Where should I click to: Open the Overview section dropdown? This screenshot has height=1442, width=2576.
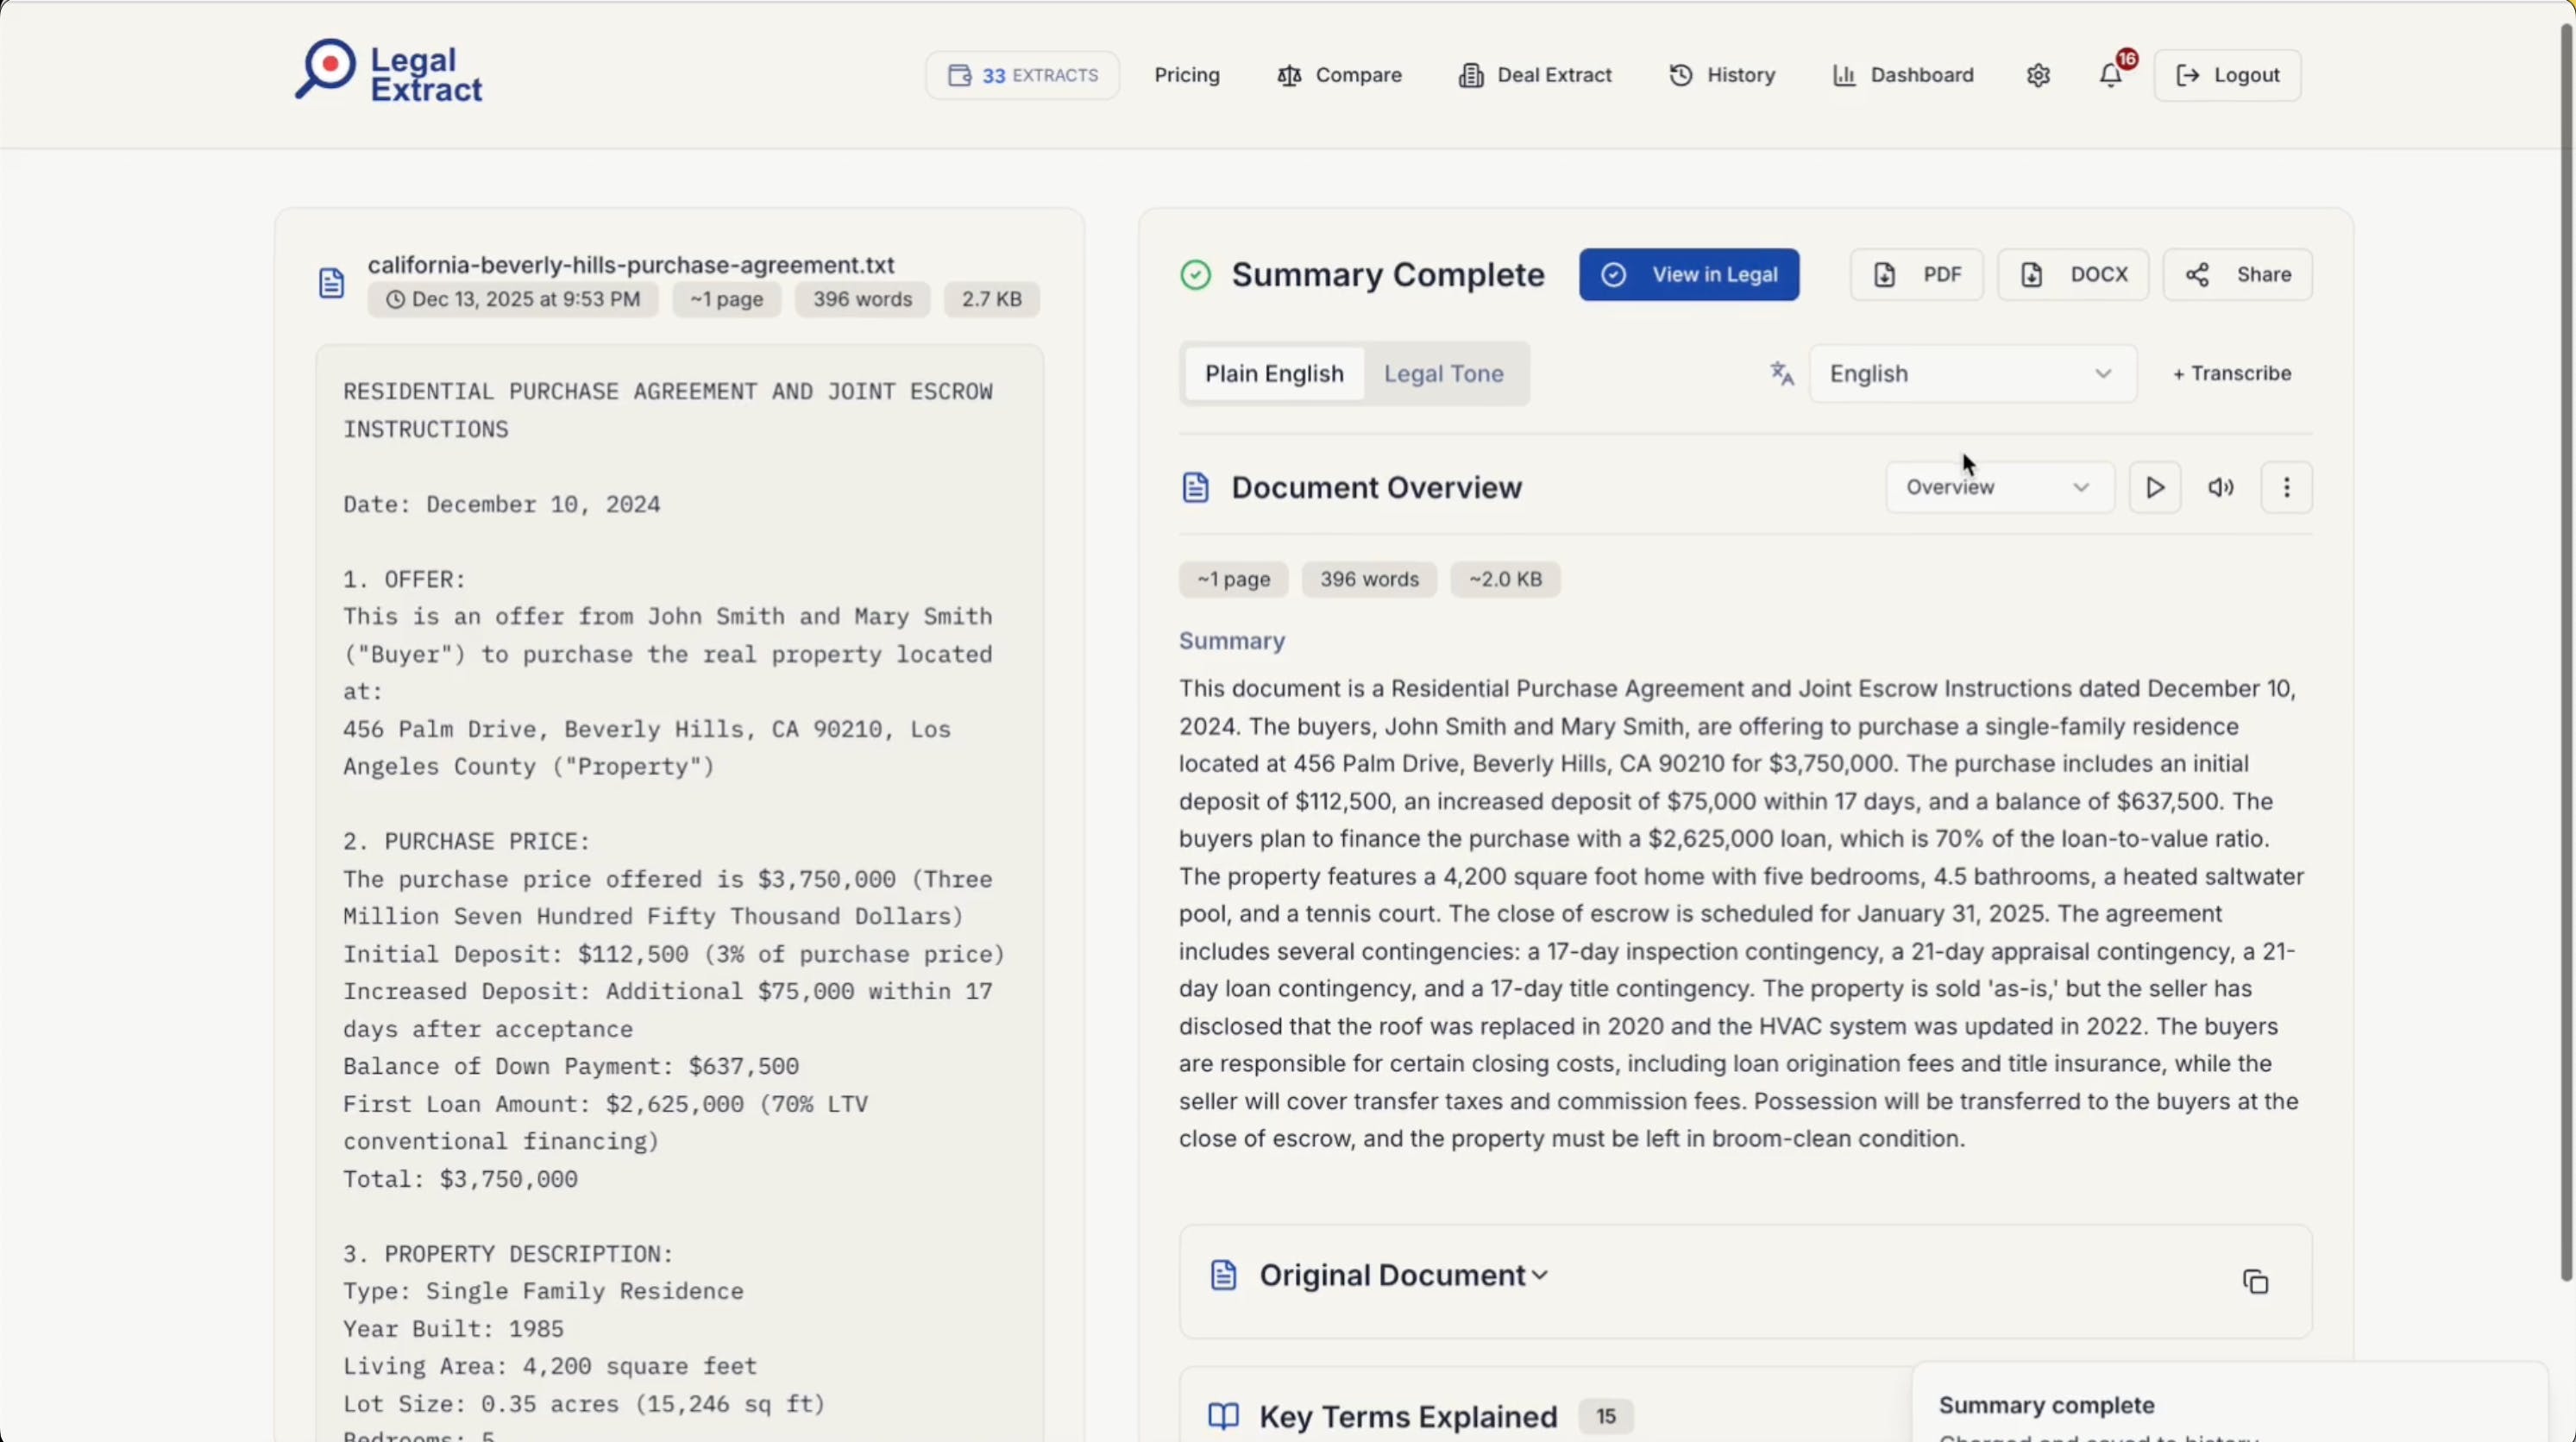coord(1998,487)
